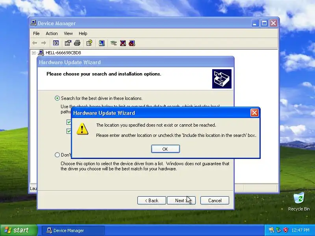
Task: Click the Uninstall device toolbar icon
Action: (123, 43)
